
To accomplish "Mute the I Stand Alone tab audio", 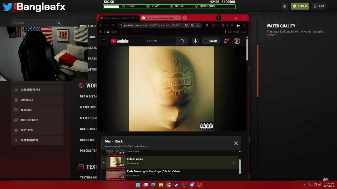I will [132, 18].
